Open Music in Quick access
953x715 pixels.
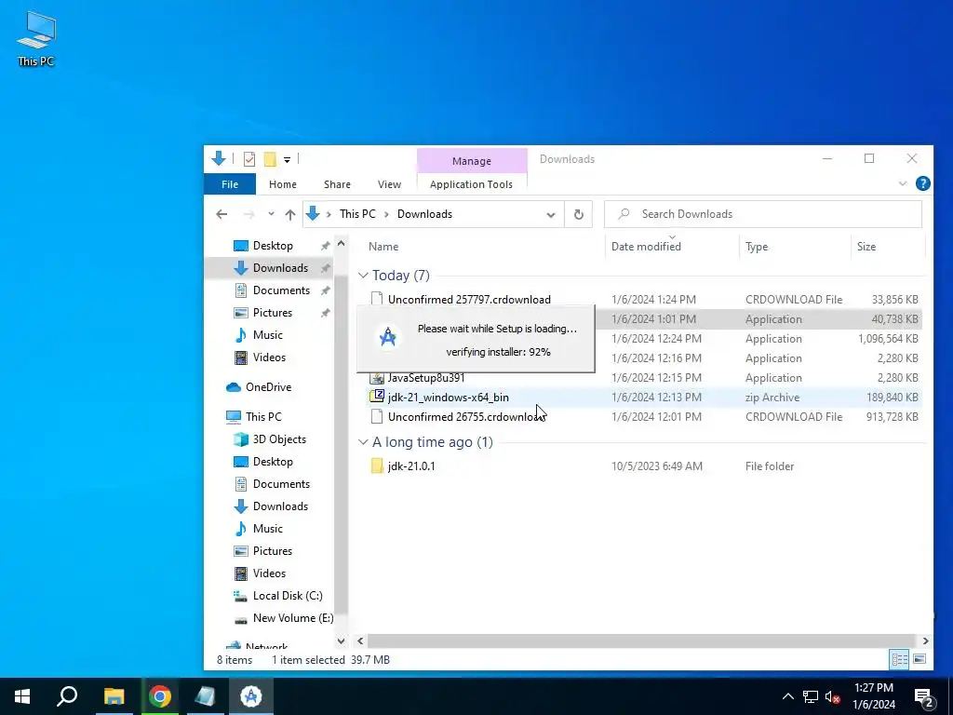267,335
